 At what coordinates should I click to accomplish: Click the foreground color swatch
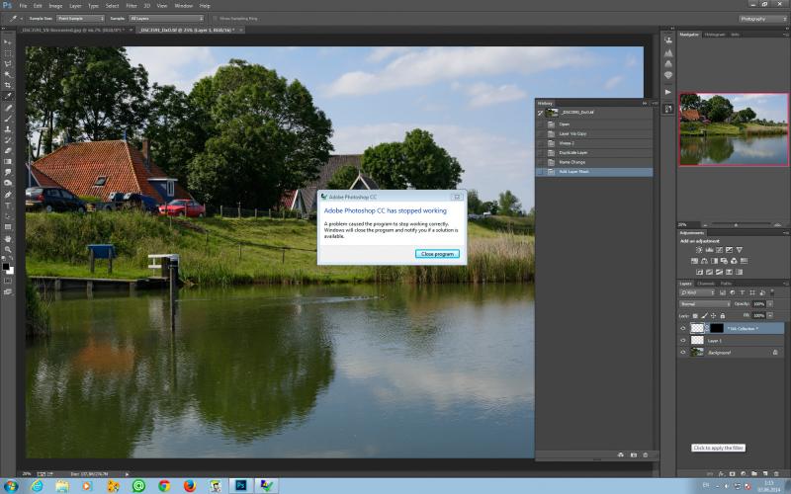(x=6, y=266)
